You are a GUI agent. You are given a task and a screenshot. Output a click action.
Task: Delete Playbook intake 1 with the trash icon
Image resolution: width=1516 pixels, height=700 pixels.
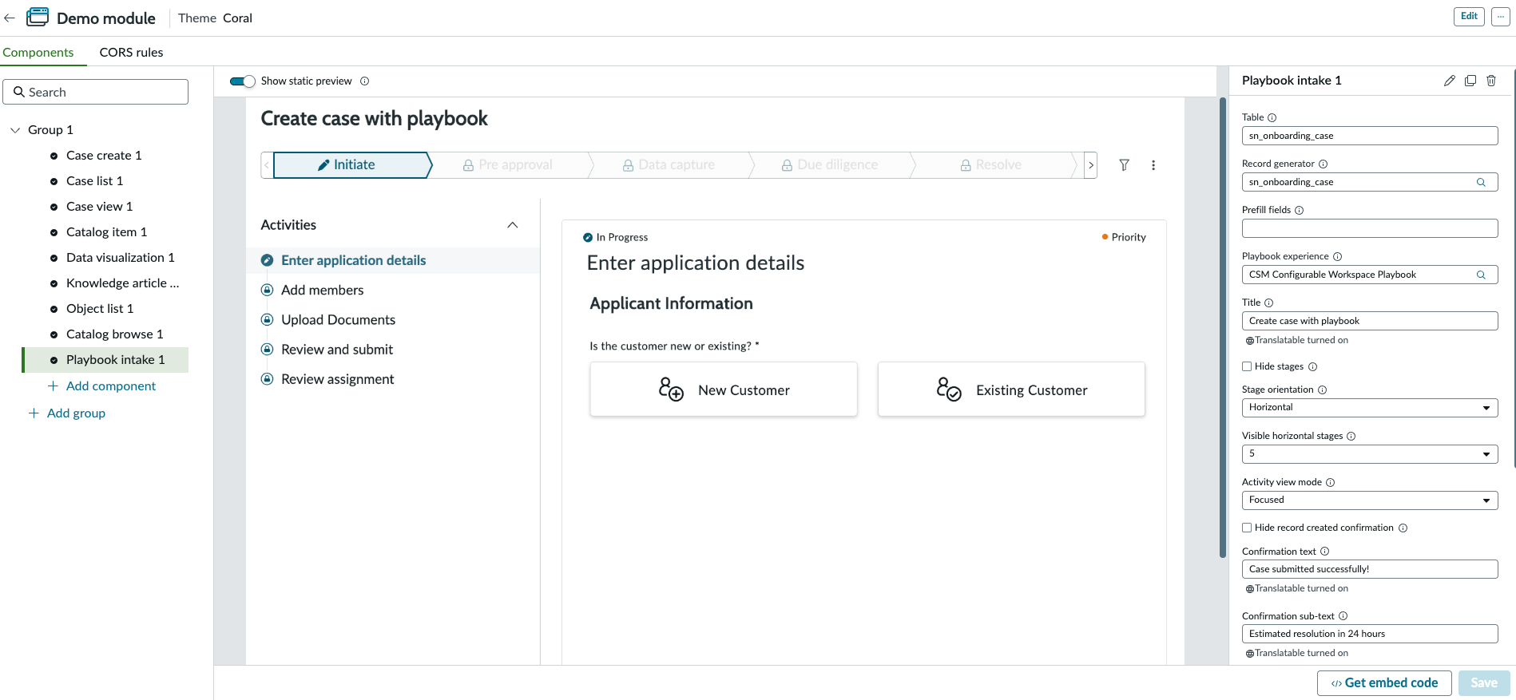tap(1491, 81)
